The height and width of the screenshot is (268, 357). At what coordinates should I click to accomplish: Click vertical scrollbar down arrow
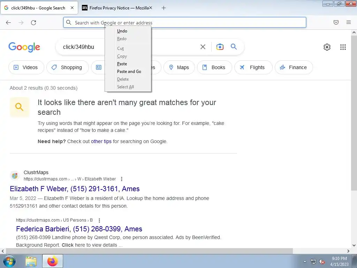354,245
